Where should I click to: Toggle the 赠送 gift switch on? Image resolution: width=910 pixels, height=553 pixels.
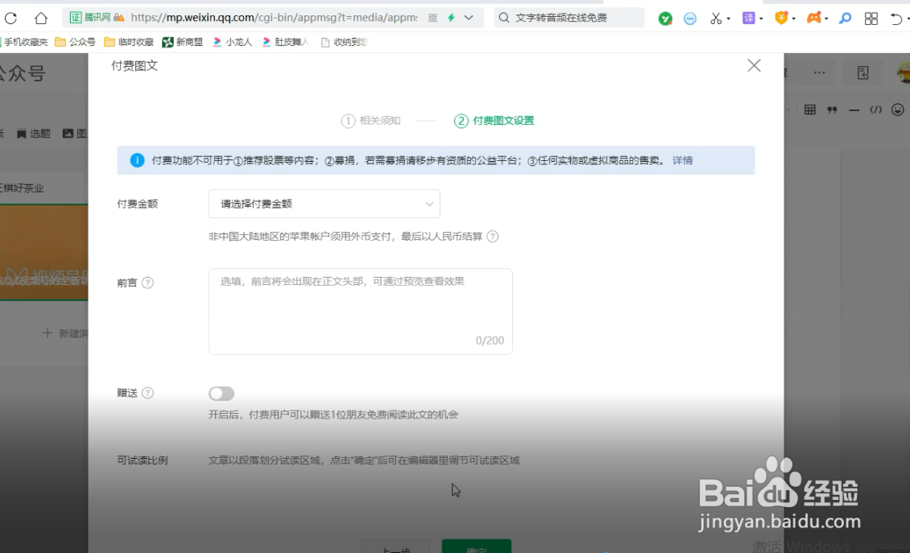coord(221,393)
